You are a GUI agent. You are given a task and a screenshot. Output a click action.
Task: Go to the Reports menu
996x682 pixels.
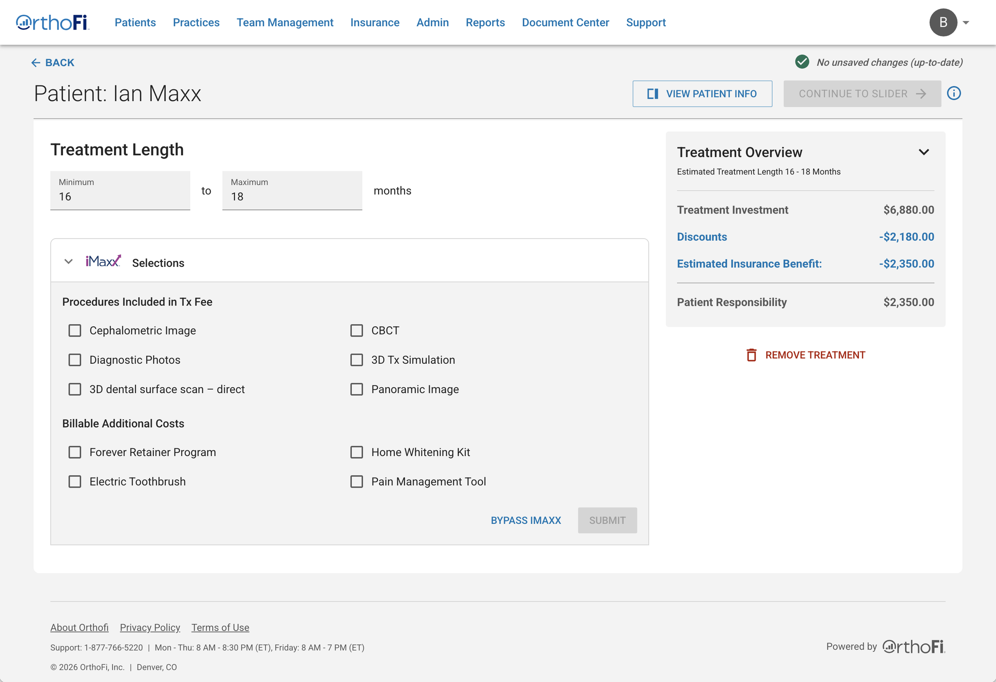485,22
